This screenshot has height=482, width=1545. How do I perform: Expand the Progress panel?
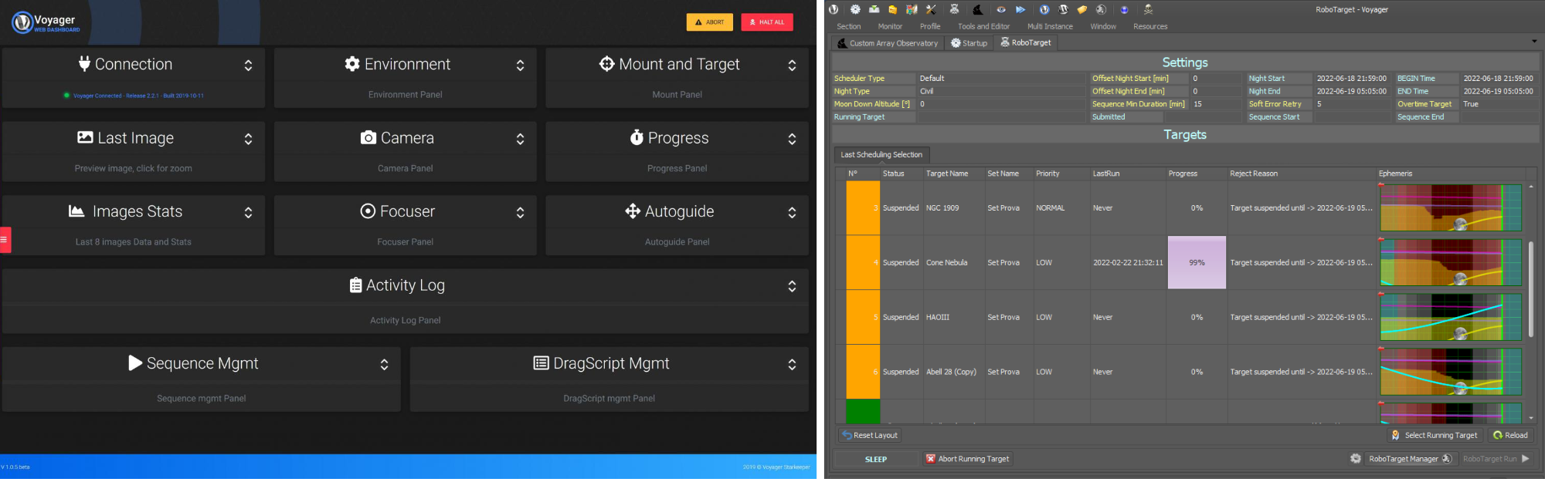coord(792,139)
